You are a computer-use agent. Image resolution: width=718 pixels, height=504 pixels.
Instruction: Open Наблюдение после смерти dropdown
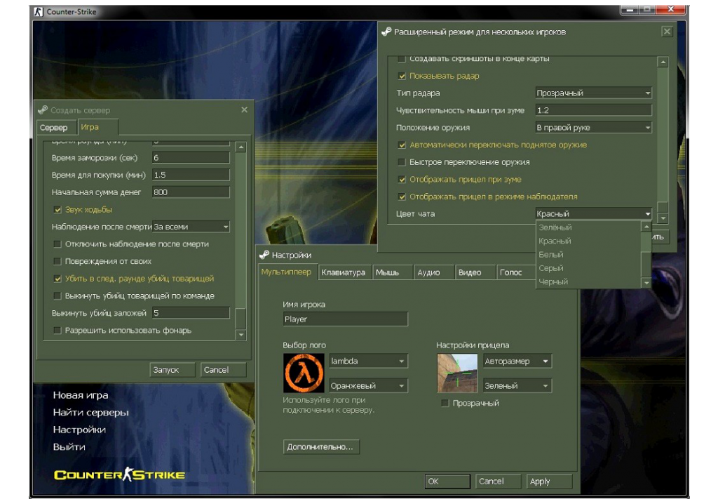(191, 227)
